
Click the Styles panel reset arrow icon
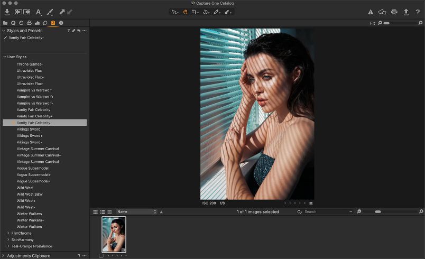(x=79, y=31)
